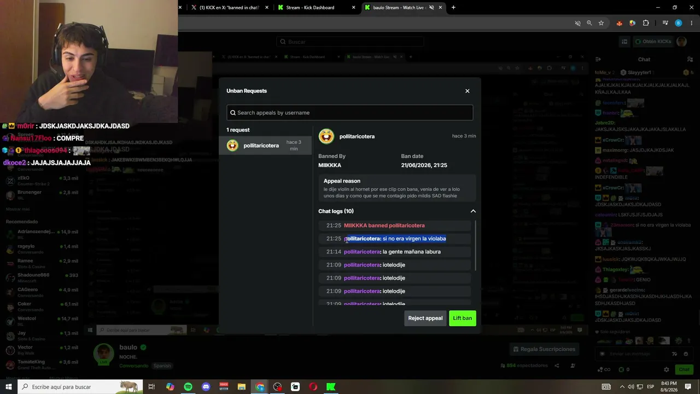Screen dimensions: 700x394
Task: Open Google Chrome from the taskbar
Action: click(260, 387)
